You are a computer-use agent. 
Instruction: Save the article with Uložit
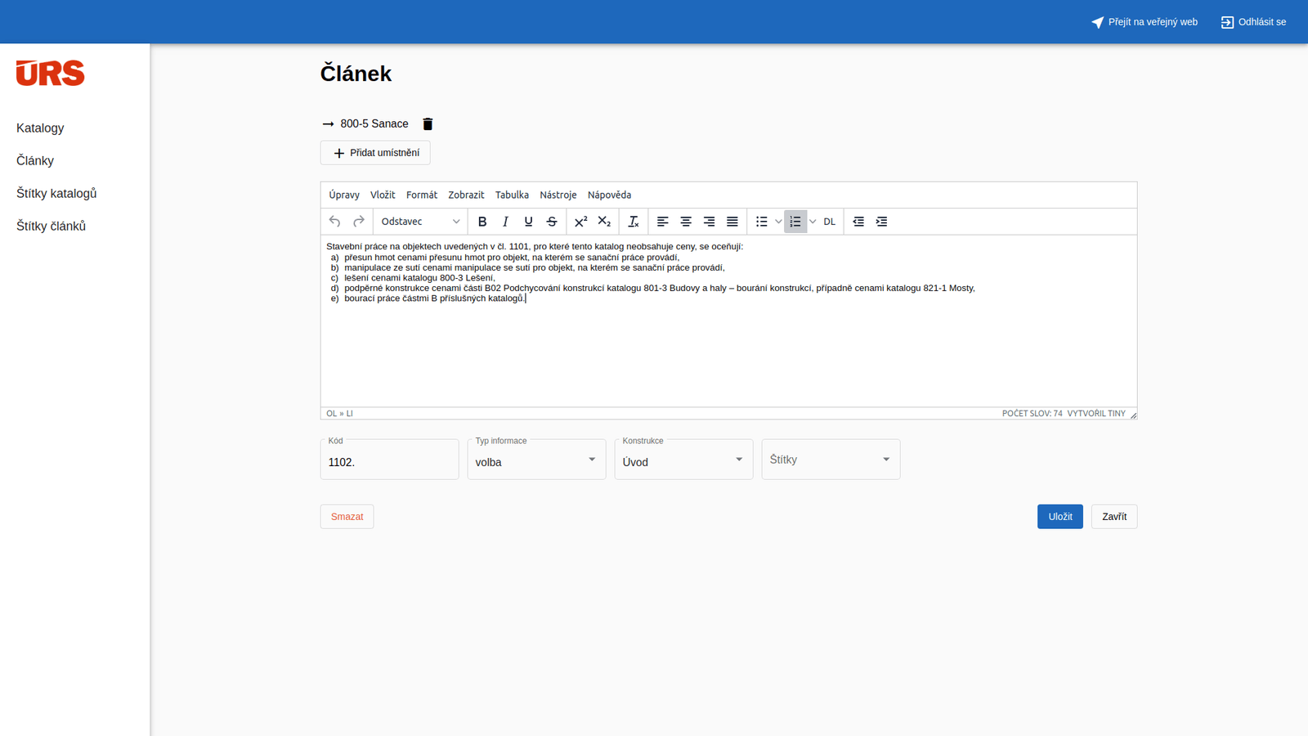point(1060,517)
